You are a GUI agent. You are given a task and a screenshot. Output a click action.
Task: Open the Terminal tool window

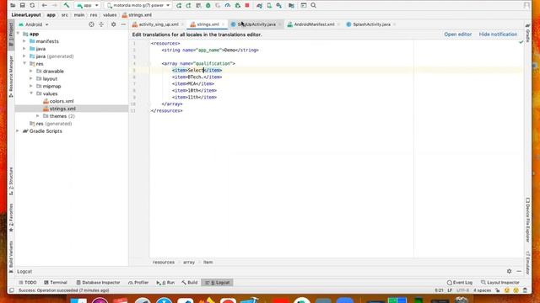coord(56,283)
